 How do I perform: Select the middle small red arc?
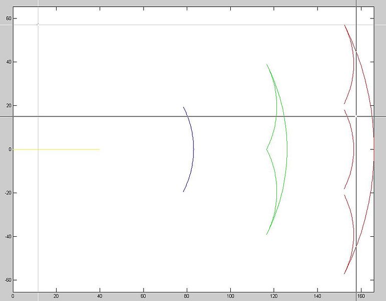pyautogui.click(x=353, y=149)
